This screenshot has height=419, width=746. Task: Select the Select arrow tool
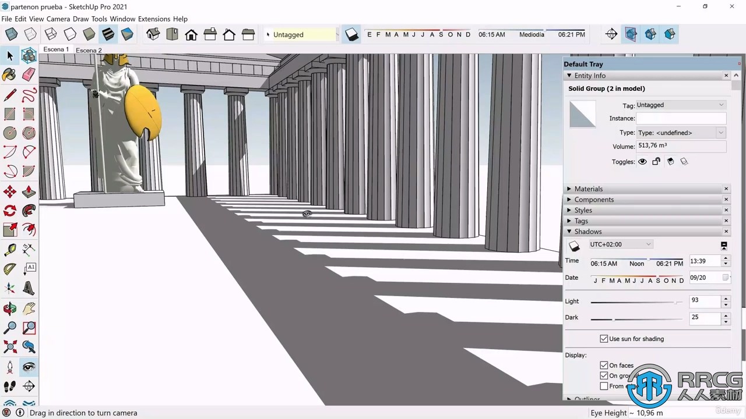(x=10, y=56)
